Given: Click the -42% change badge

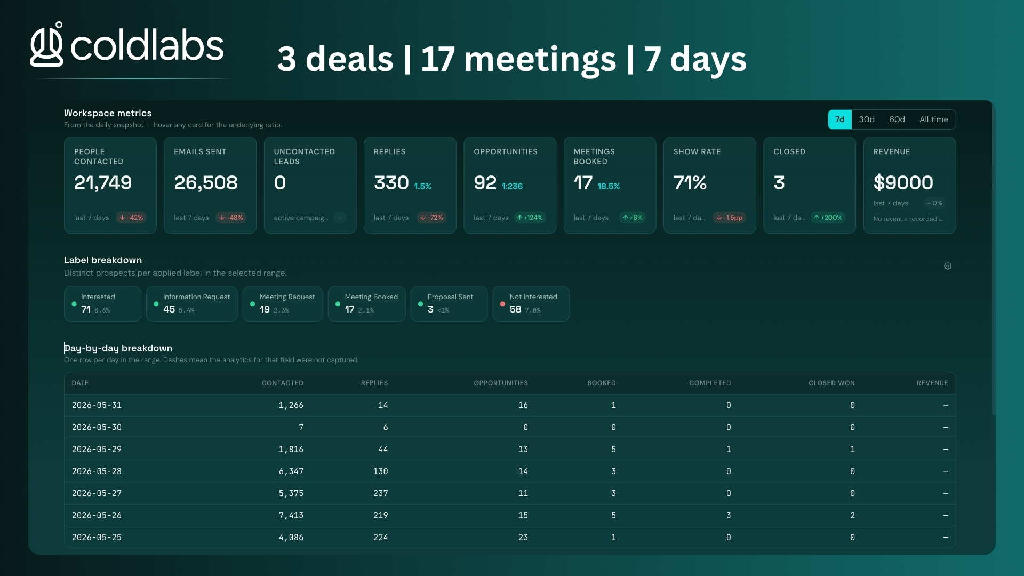Looking at the screenshot, I should tap(131, 218).
